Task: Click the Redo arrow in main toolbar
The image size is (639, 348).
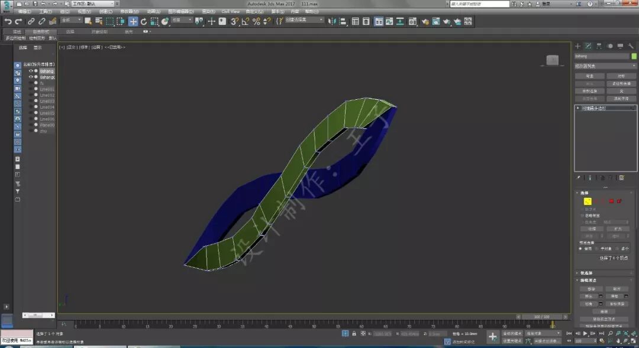Action: point(18,22)
